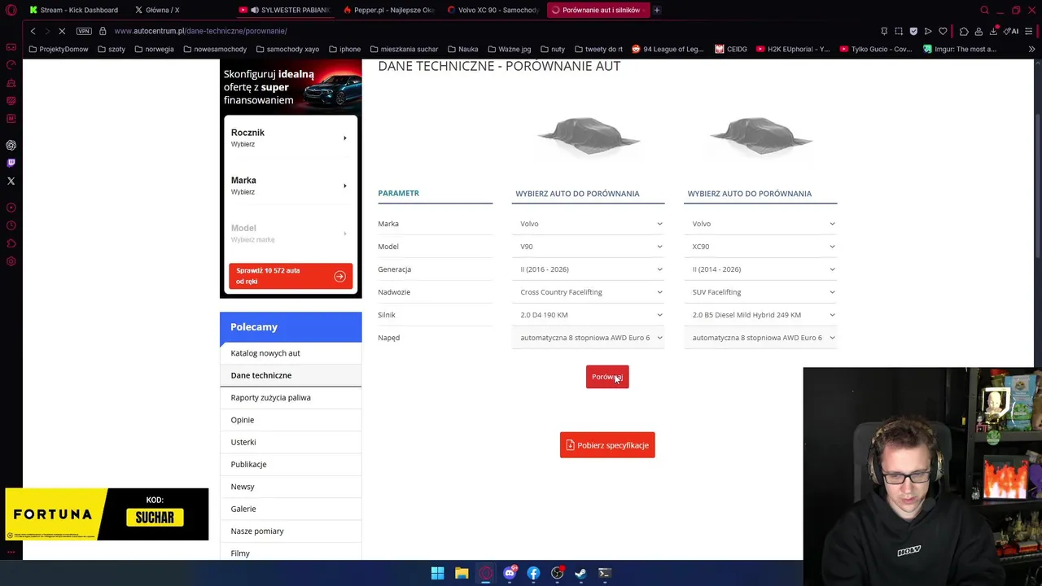Open Usterki sidebar link
Image resolution: width=1042 pixels, height=586 pixels.
[243, 442]
